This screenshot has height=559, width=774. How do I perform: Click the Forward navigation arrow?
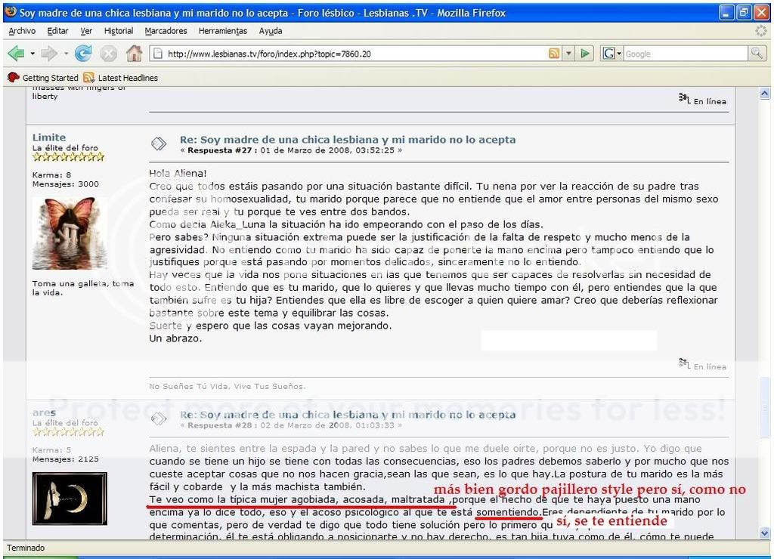50,54
